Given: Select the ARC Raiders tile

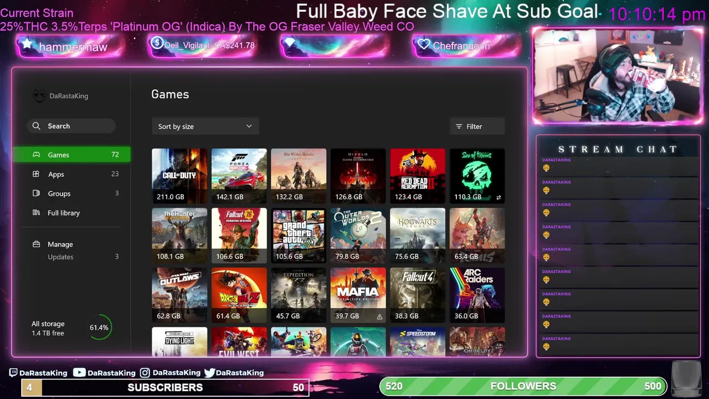Looking at the screenshot, I should tap(477, 295).
